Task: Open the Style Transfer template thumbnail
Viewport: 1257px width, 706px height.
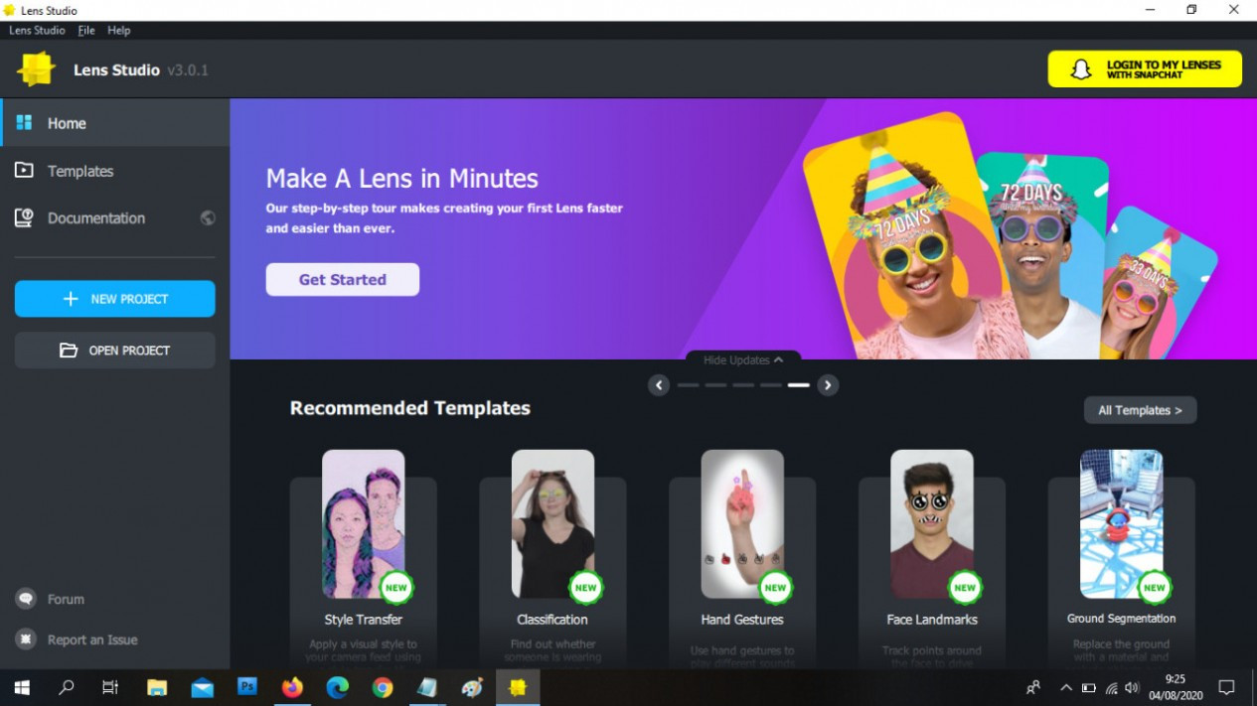Action: 364,524
